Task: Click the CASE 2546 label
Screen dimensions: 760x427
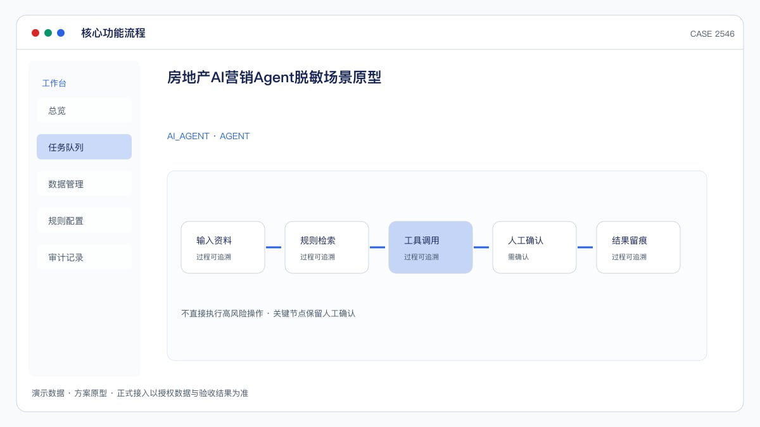Action: coord(712,34)
